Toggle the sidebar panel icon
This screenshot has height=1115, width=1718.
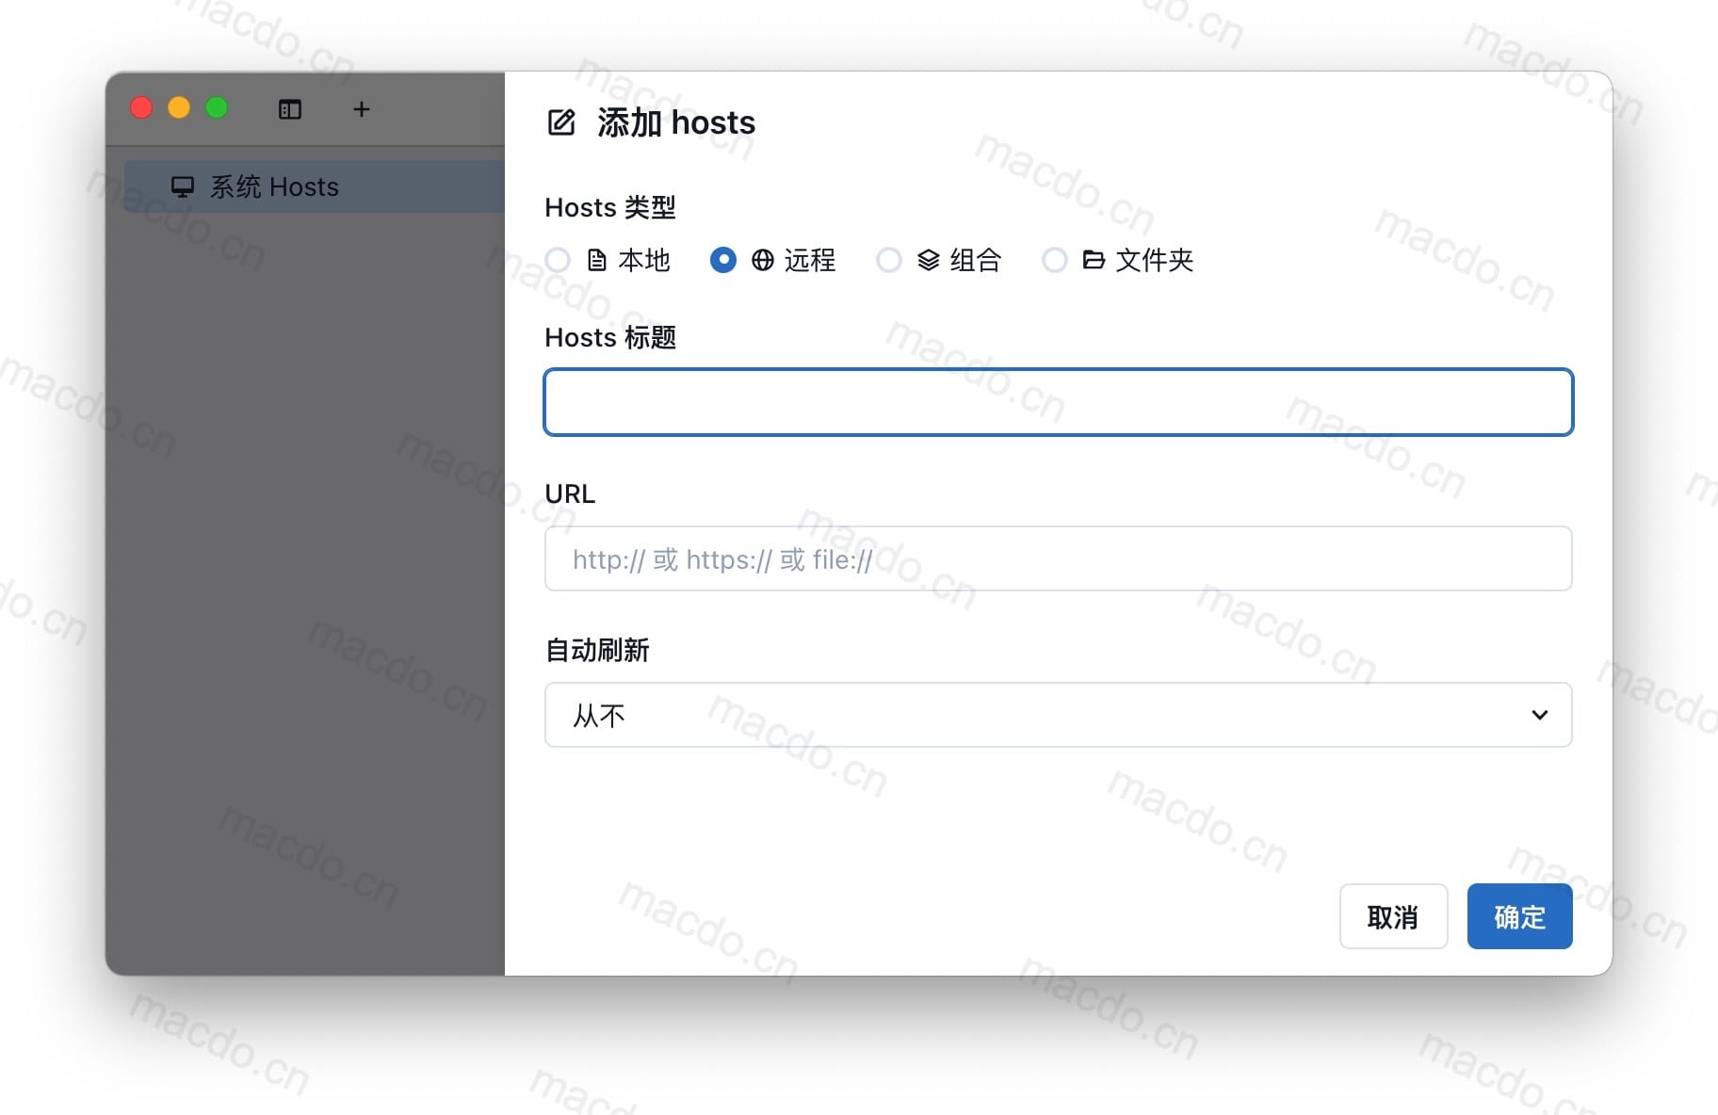pos(290,109)
